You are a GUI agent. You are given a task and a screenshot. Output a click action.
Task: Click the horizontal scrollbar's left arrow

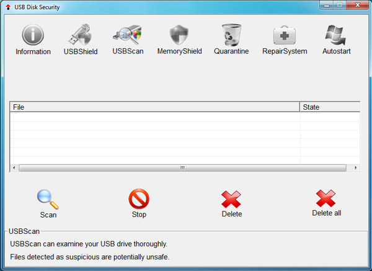(14, 168)
